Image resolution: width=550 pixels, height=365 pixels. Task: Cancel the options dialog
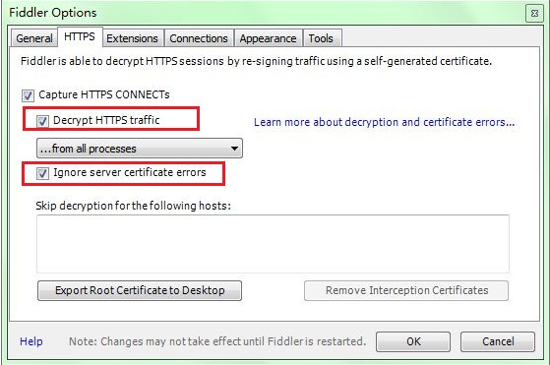click(498, 341)
